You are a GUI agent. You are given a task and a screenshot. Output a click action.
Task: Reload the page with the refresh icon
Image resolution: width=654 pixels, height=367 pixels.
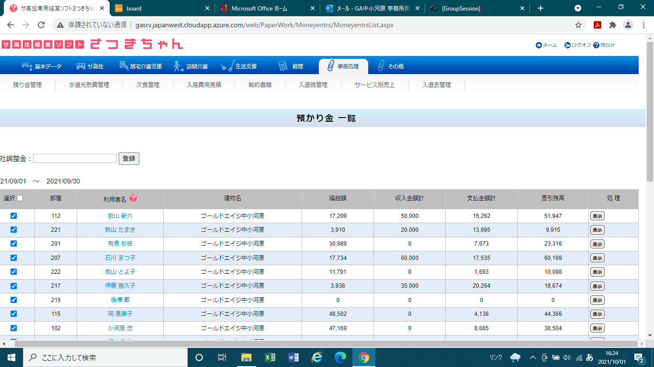[41, 25]
